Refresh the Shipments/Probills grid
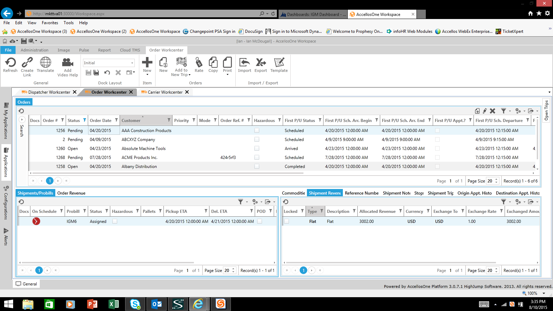553x311 pixels. point(21,202)
